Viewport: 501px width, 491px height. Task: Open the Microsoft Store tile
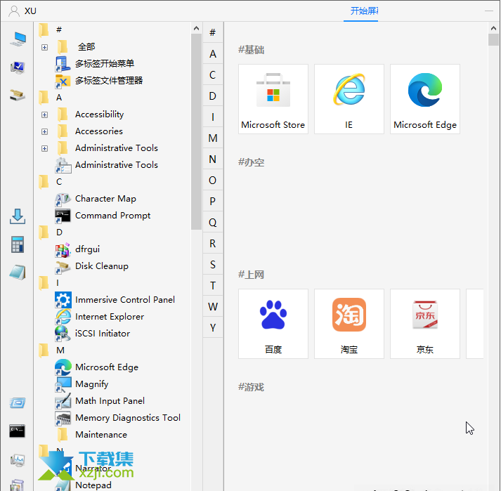point(273,99)
